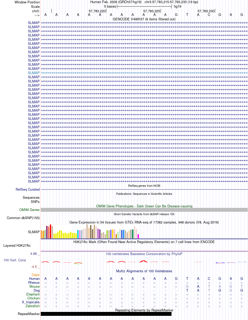Click position marker 57,783,220 on the ruler

97,11
